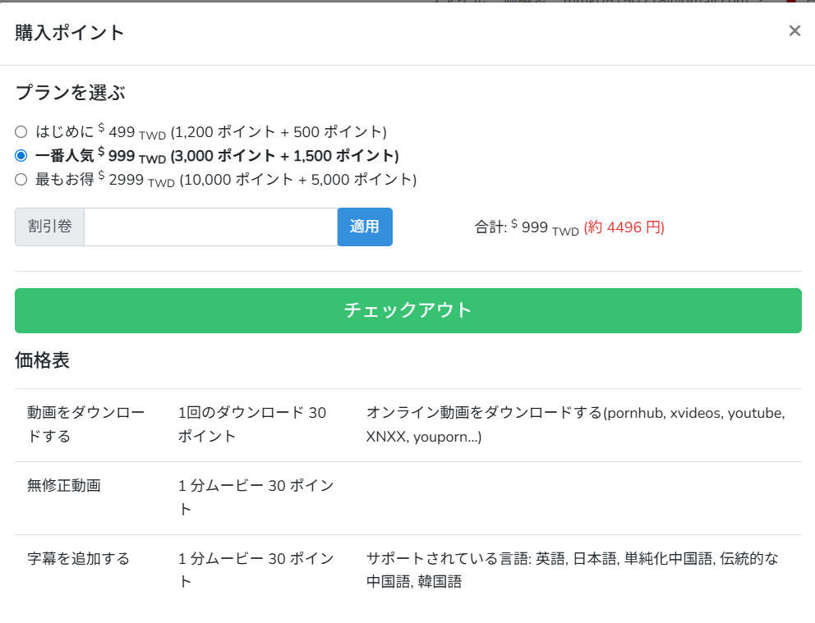The width and height of the screenshot is (815, 623).
Task: Click the green チェックアウト button
Action: 407,310
